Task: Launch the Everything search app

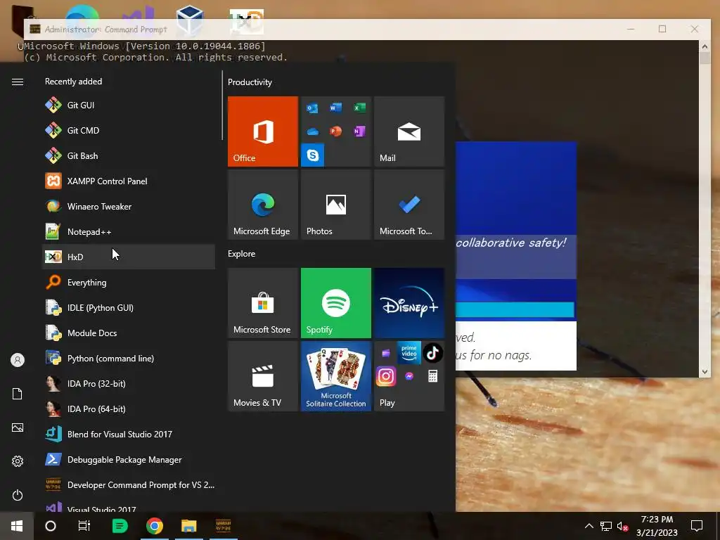Action: pyautogui.click(x=129, y=283)
